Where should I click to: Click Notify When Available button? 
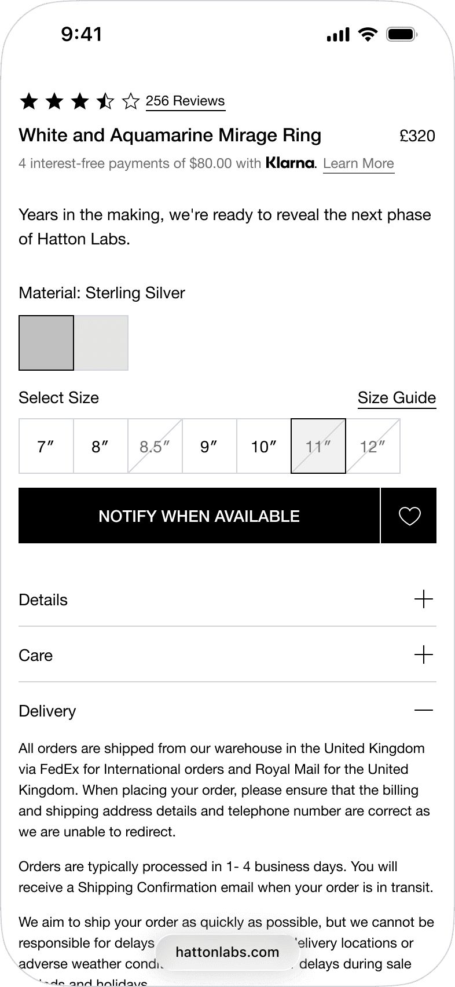click(199, 516)
